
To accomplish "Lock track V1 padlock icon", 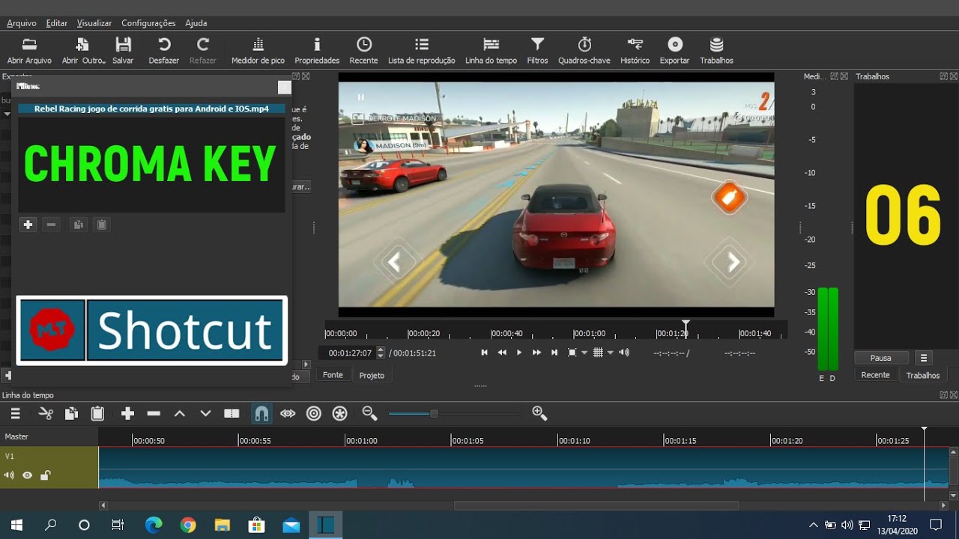I will [x=45, y=475].
